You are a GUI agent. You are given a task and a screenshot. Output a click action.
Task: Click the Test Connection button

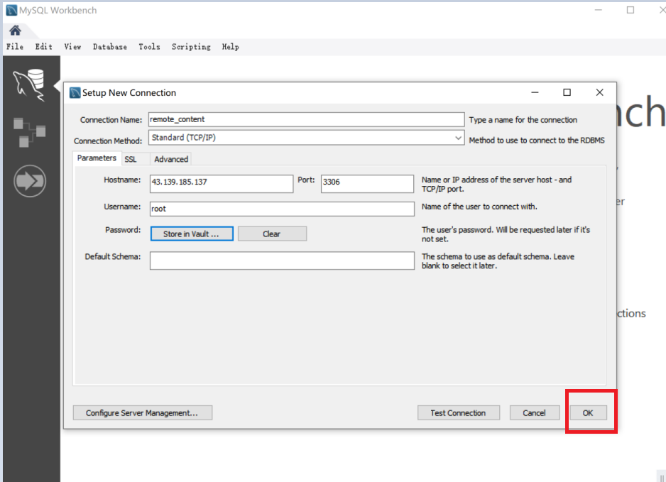pyautogui.click(x=459, y=412)
